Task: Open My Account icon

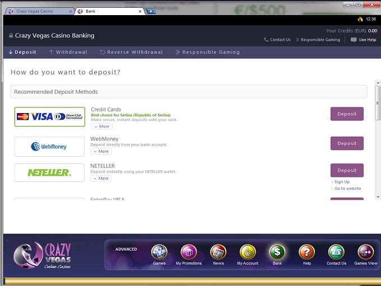Action: pos(248,252)
